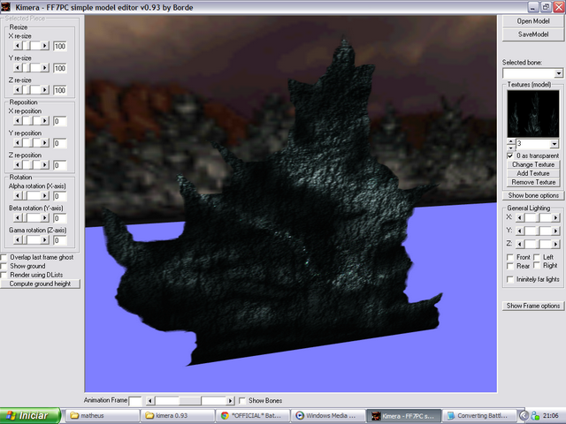Image resolution: width=566 pixels, height=424 pixels.
Task: Click the General Lighting X slider track
Action: coord(538,218)
